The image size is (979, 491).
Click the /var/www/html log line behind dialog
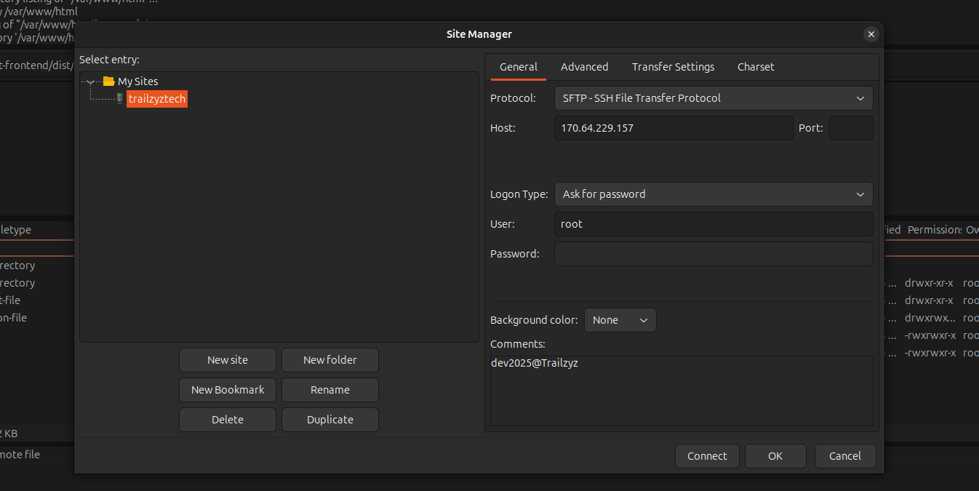point(39,12)
